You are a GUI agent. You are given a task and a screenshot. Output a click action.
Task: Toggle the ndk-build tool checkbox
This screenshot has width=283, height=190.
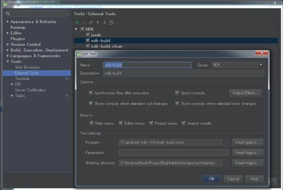click(88, 40)
